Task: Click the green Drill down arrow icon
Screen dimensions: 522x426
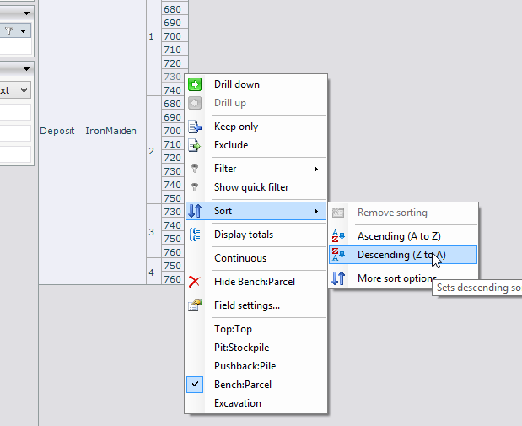Action: 195,84
